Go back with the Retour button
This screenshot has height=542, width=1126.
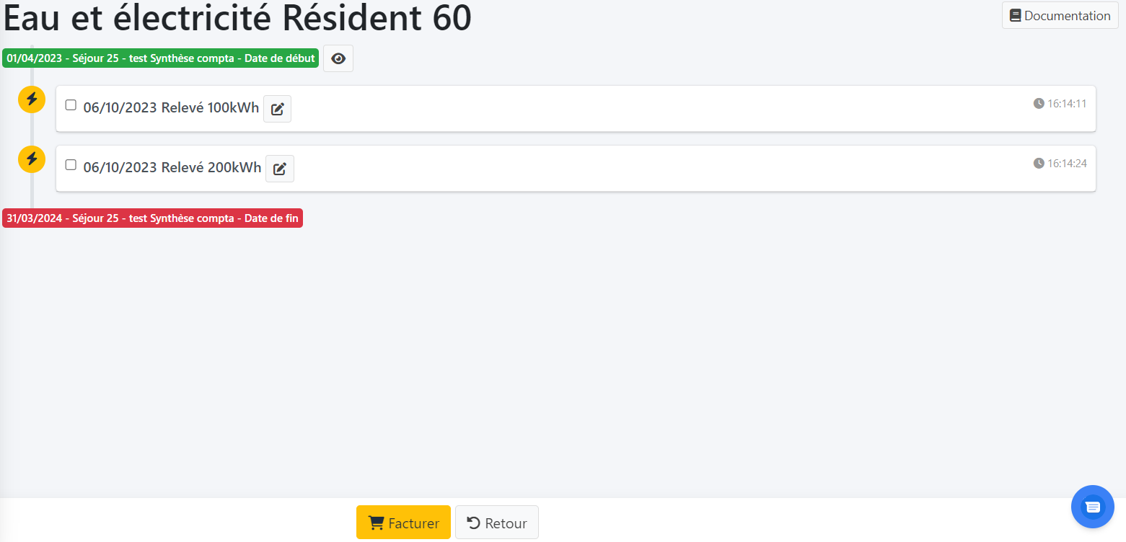point(496,523)
